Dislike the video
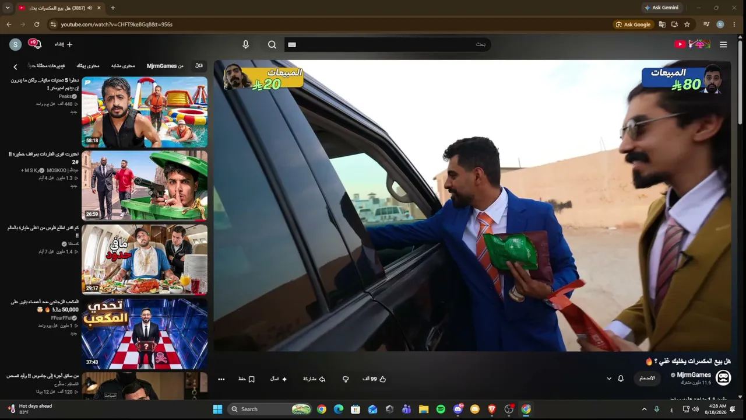 coord(346,379)
